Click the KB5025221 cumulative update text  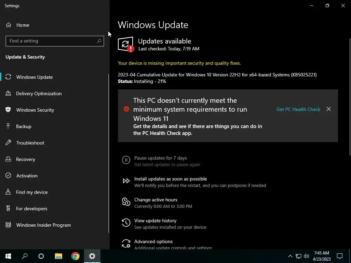pyautogui.click(x=217, y=75)
